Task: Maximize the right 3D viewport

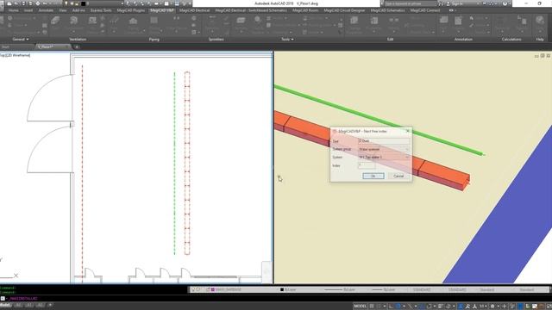Action: coord(543,55)
